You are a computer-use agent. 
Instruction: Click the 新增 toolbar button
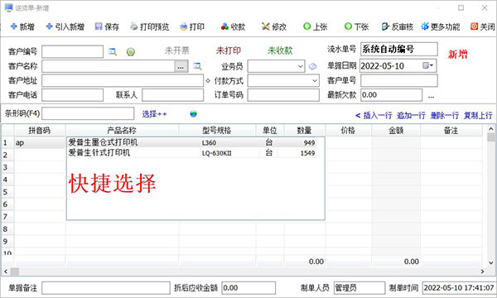22,27
